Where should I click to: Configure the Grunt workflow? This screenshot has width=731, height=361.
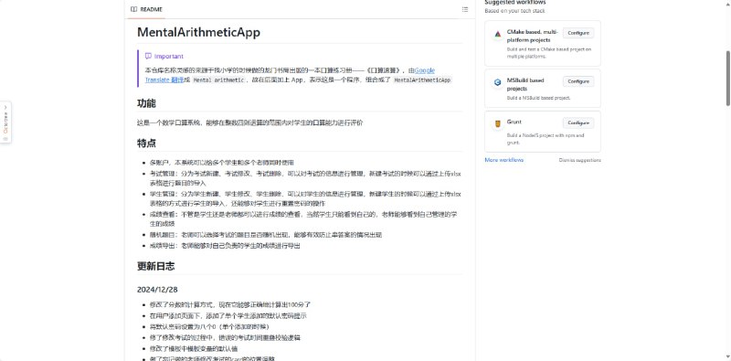coord(578,123)
